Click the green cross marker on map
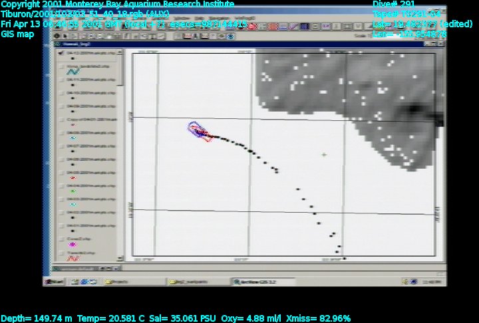The image size is (479, 323). coord(324,154)
